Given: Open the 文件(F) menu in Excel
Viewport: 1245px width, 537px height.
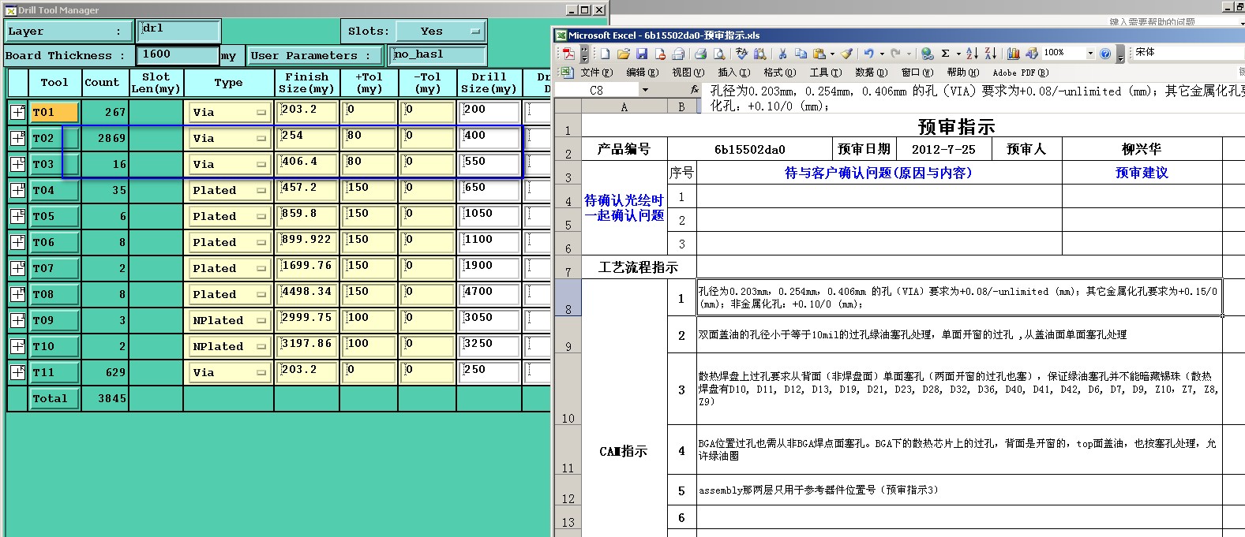Looking at the screenshot, I should point(596,73).
